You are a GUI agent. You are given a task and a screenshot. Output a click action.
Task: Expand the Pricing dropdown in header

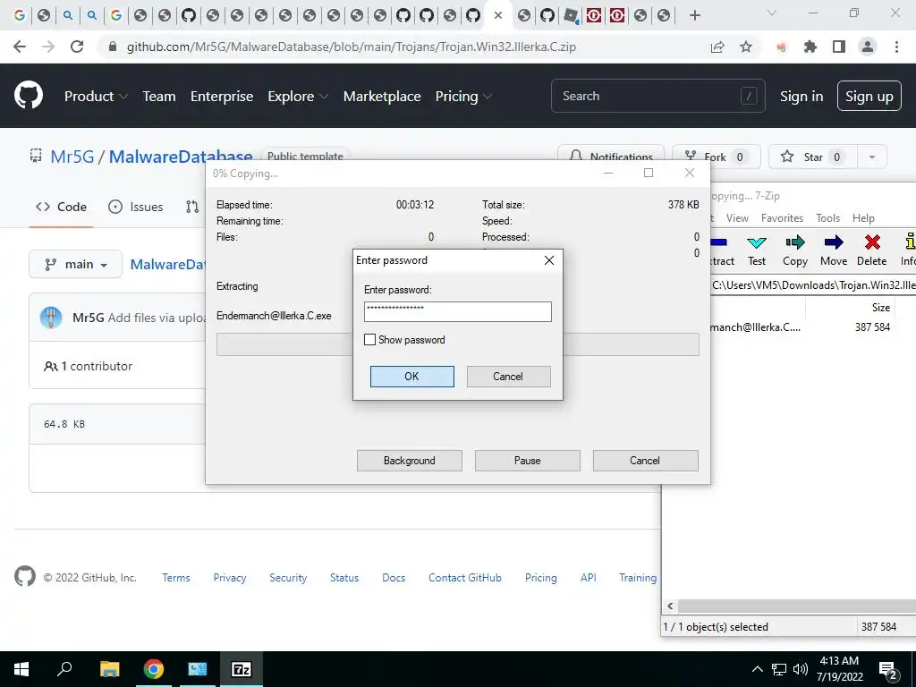click(463, 97)
